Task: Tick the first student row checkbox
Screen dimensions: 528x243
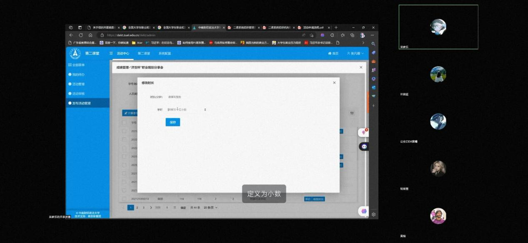Action: [x=124, y=131]
